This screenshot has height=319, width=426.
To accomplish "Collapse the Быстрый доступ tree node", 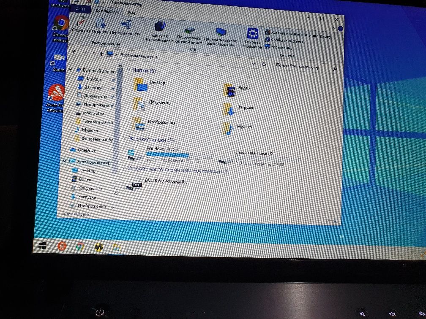I will (70, 70).
